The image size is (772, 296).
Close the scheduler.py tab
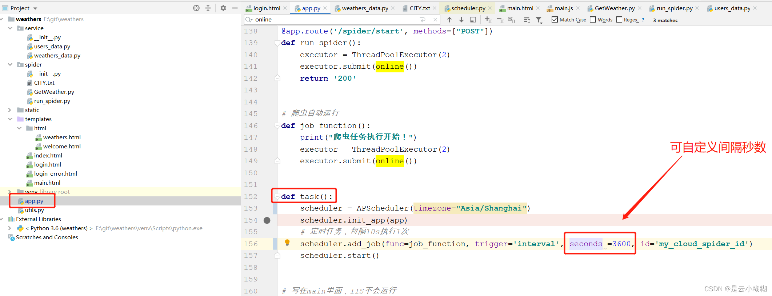click(x=490, y=8)
